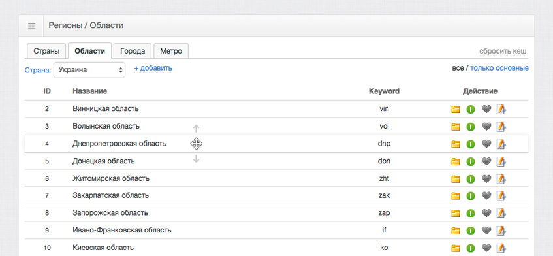Open the Страна dropdown showing Украина
Screen dimensions: 553x256
(x=89, y=70)
